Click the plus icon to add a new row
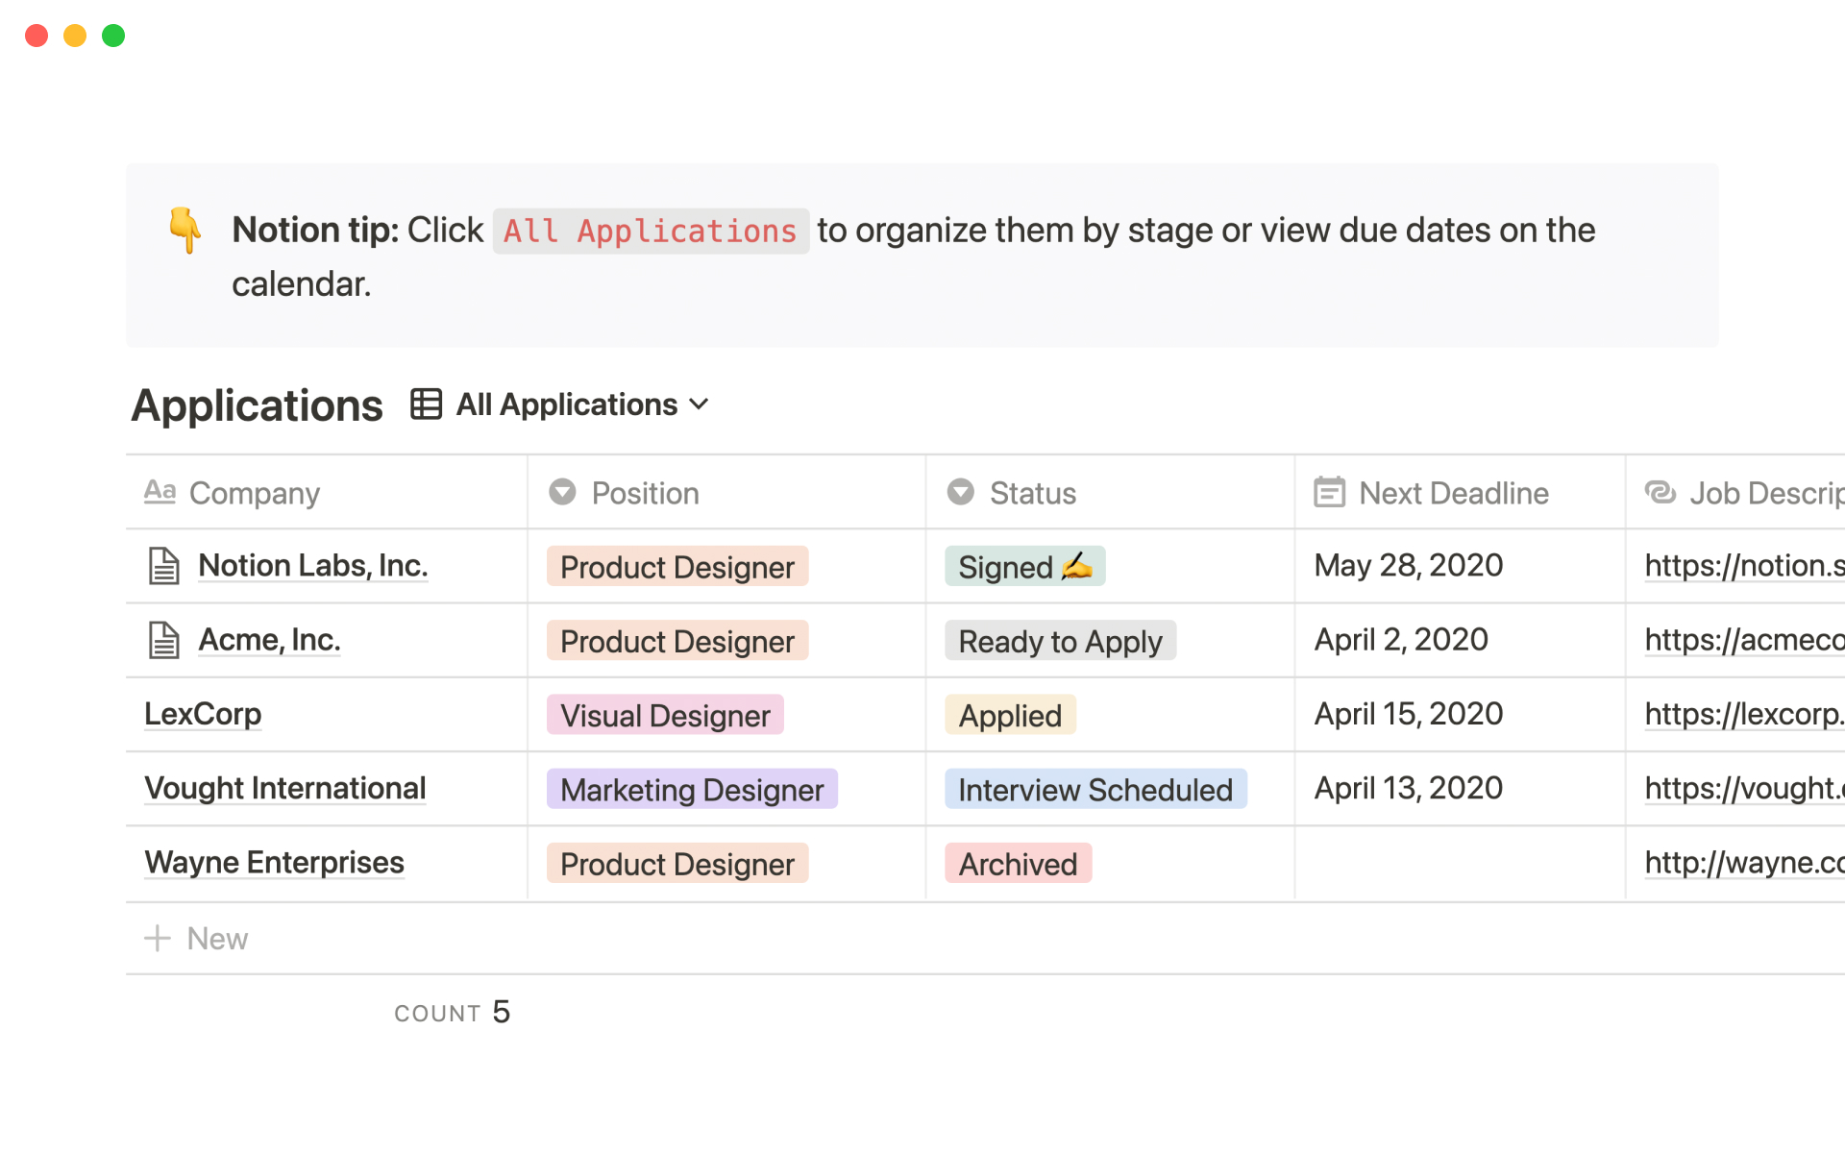Viewport: 1845px width, 1153px height. tap(157, 938)
